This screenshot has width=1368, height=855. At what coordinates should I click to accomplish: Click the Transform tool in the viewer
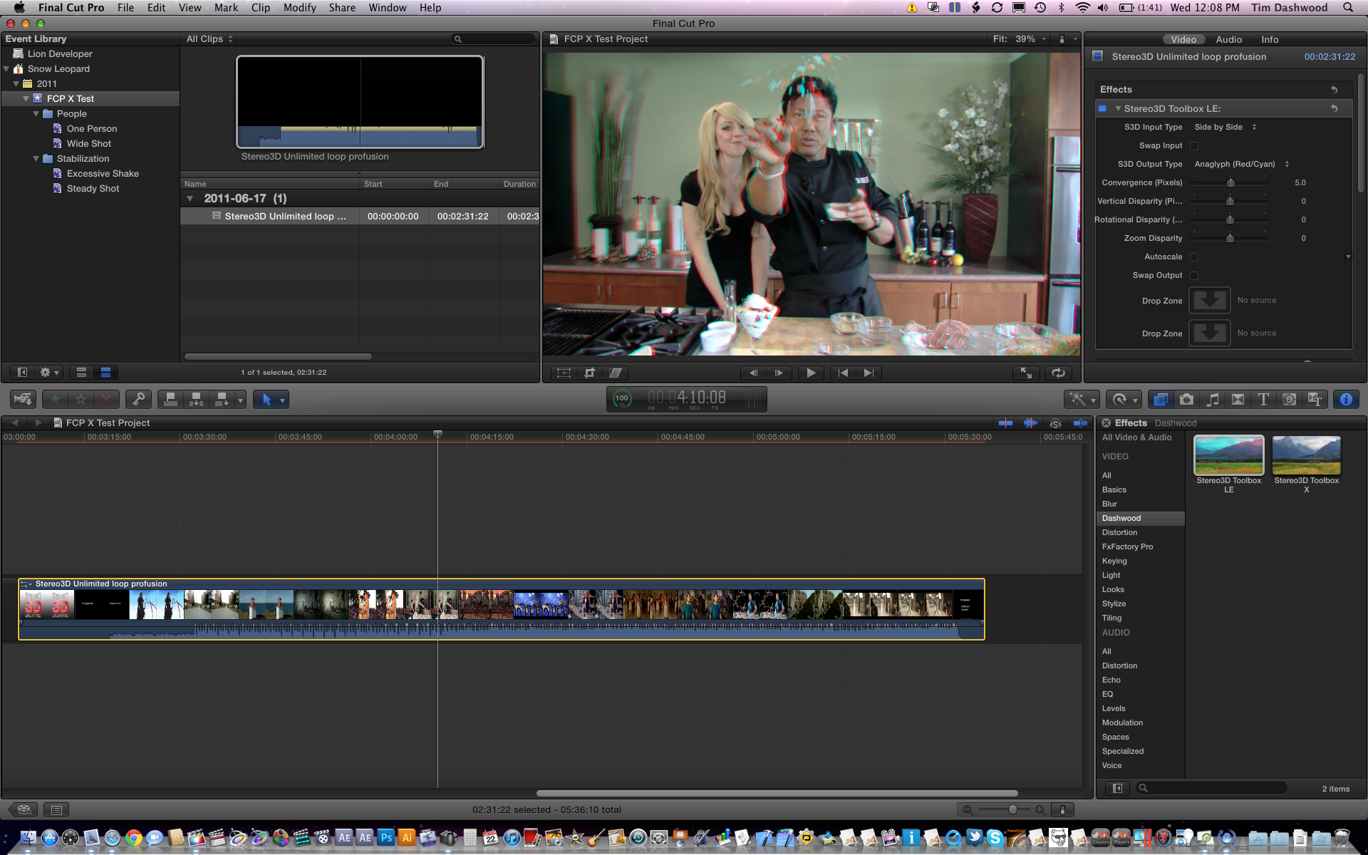coord(564,373)
